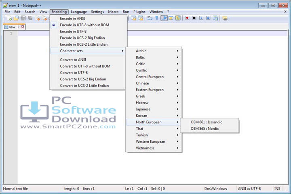Screen dimensions: 291x194
Task: Stop macro recording with black square icon
Action: (194, 18)
